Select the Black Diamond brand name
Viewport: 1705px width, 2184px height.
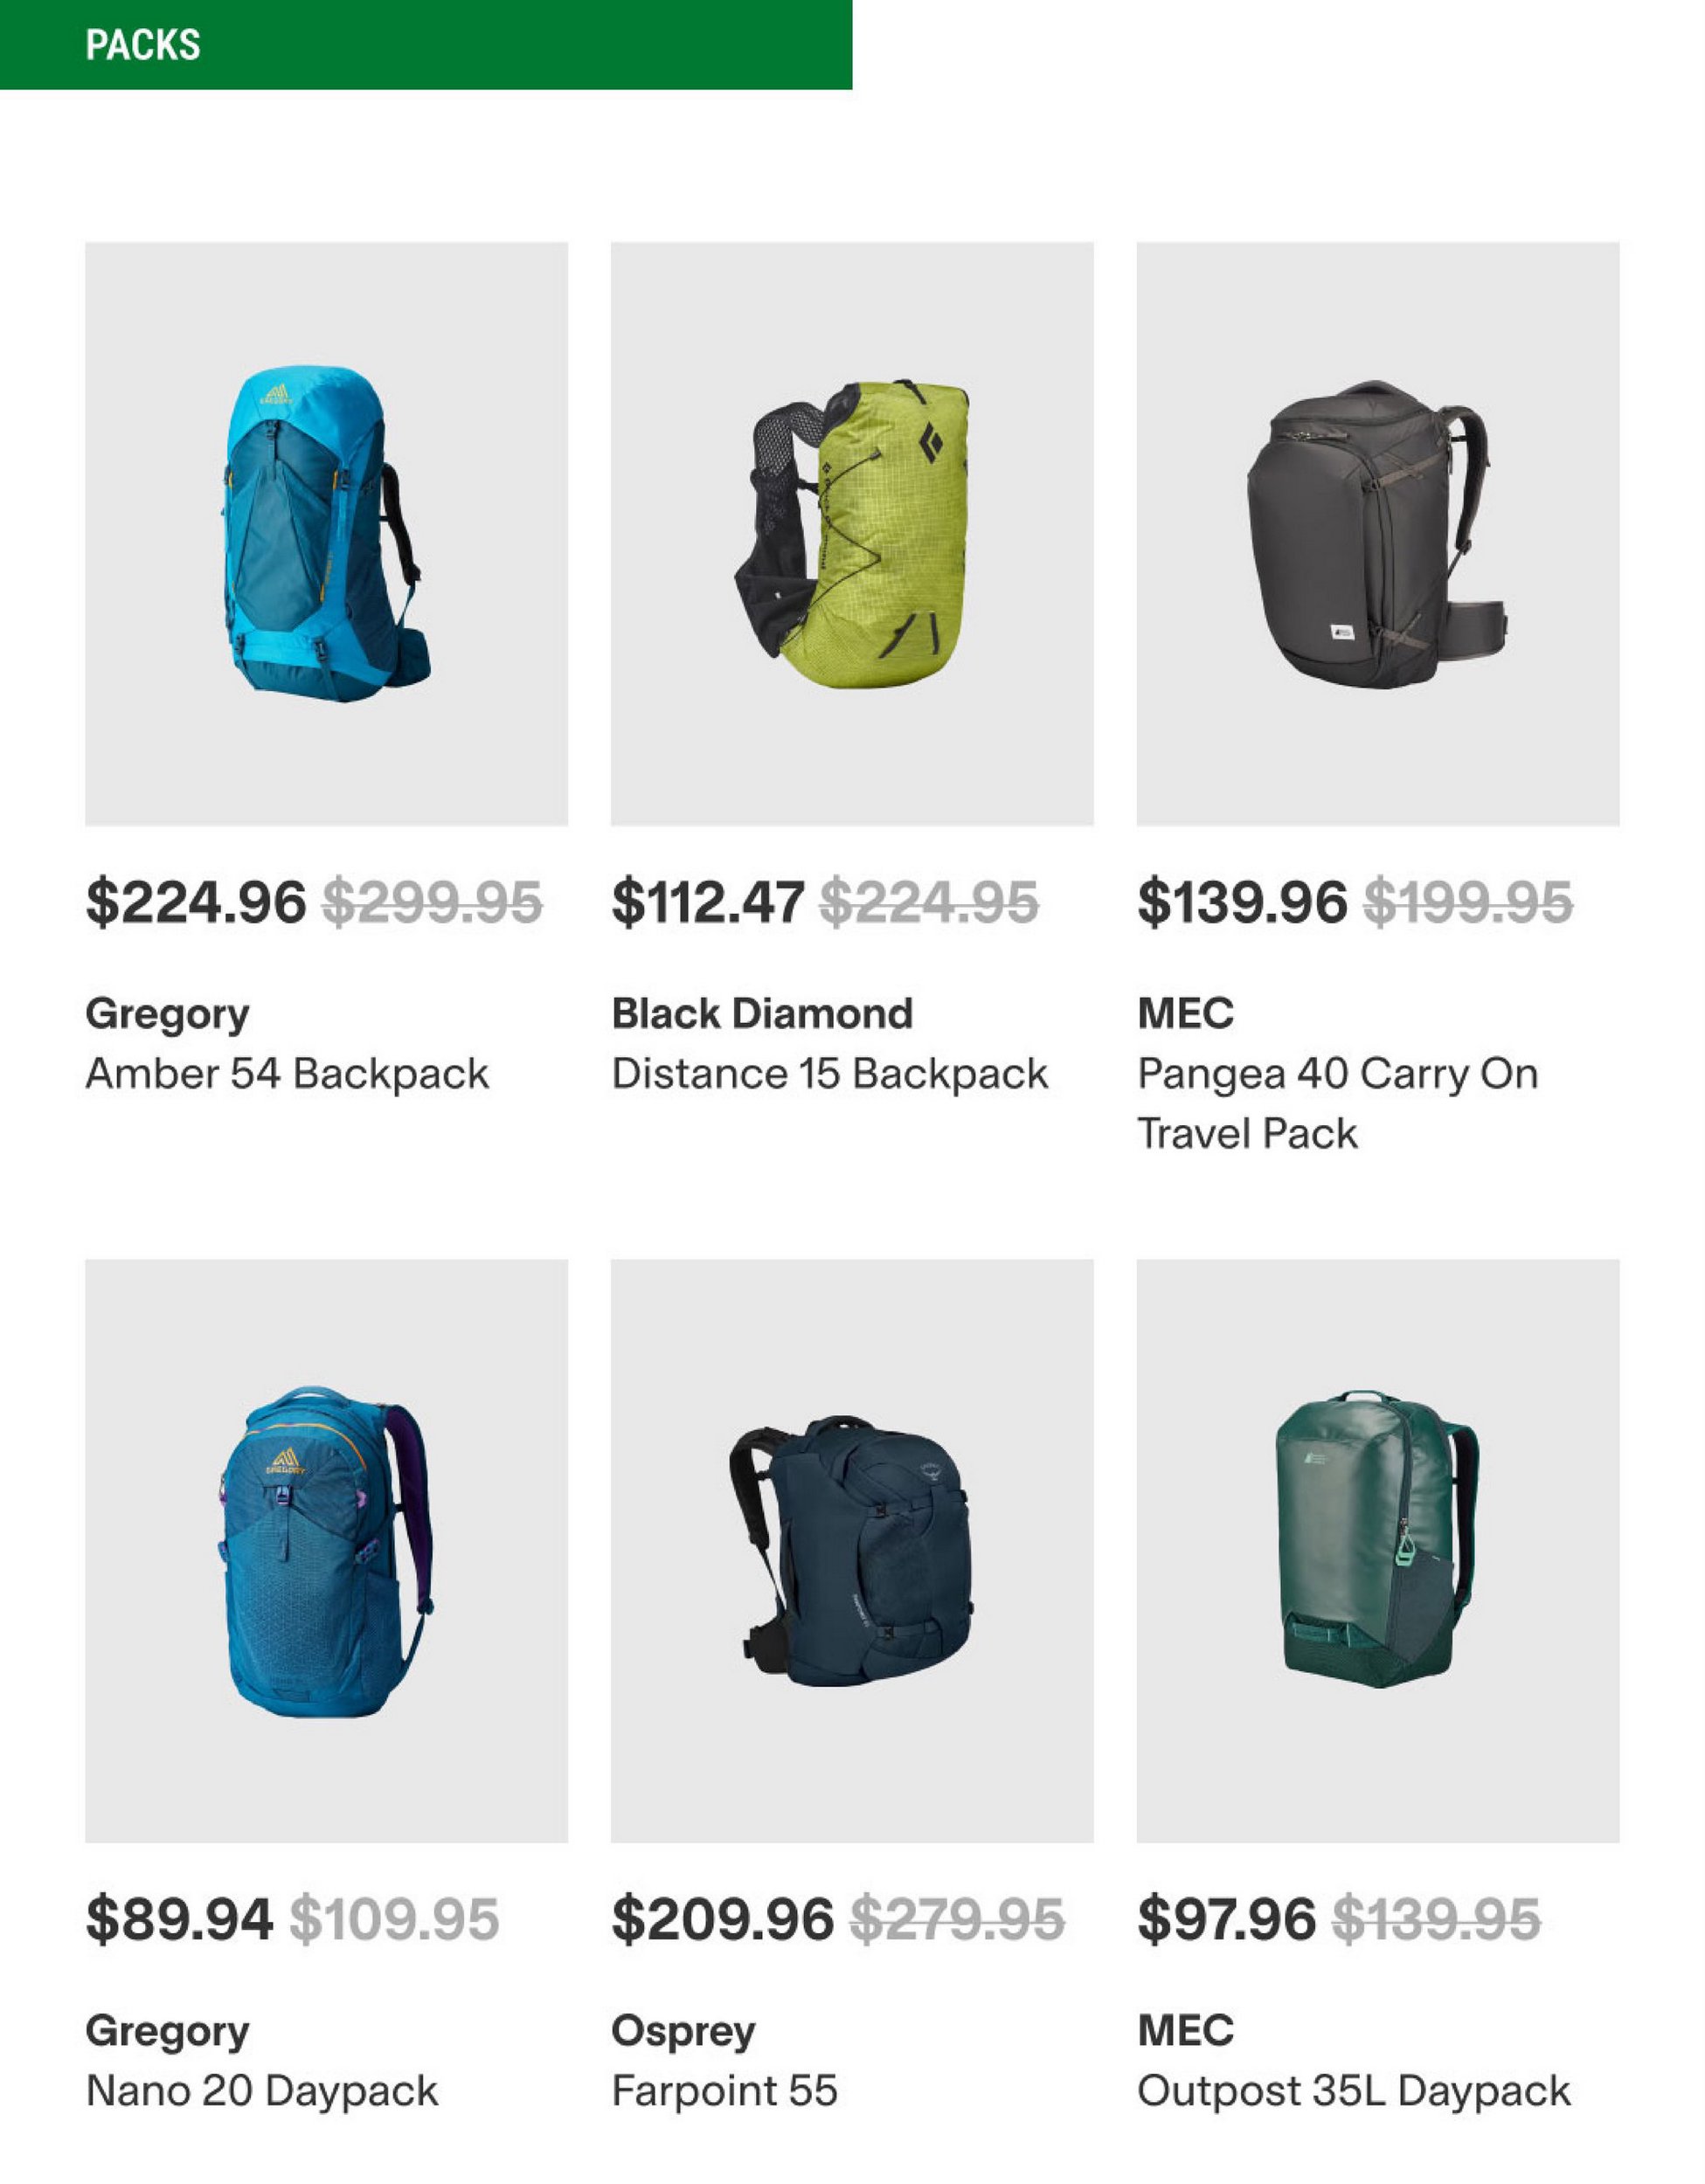coord(762,1014)
